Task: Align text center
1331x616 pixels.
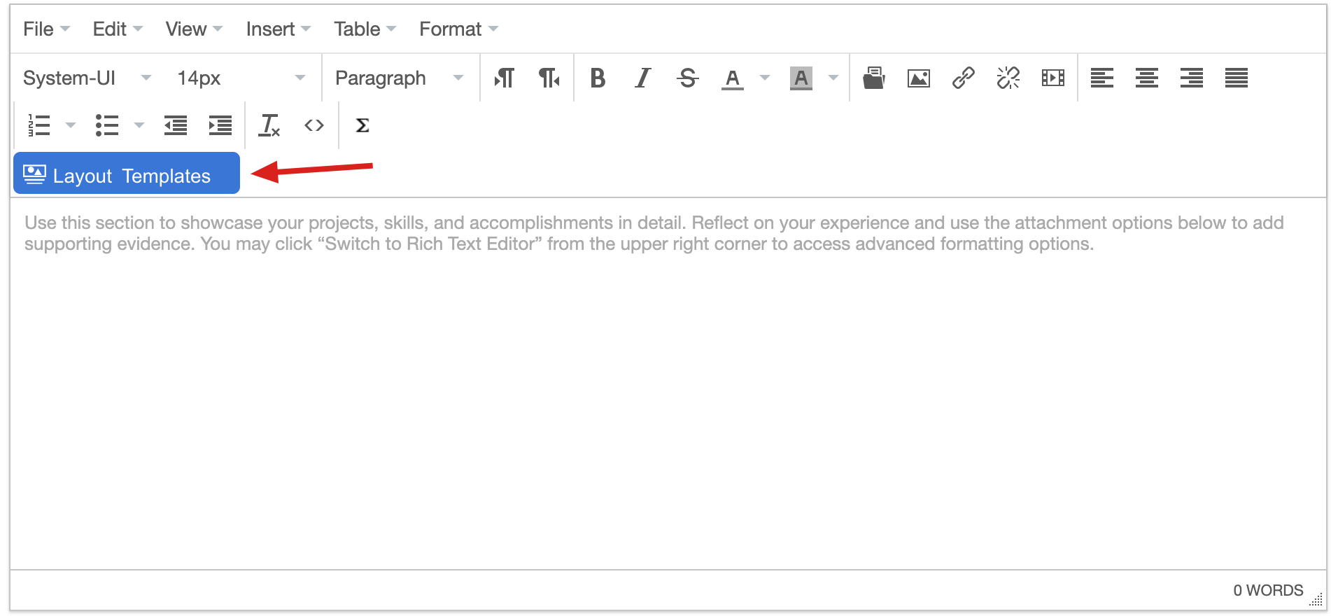Action: pos(1146,78)
